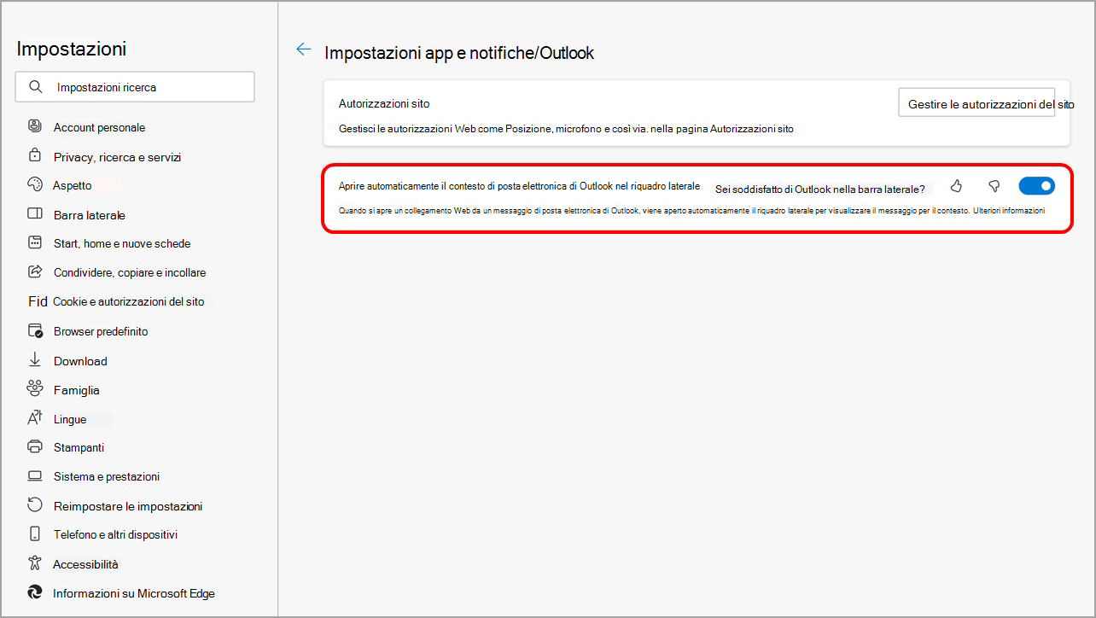The height and width of the screenshot is (618, 1096).
Task: Open Account personale settings
Action: coord(99,127)
